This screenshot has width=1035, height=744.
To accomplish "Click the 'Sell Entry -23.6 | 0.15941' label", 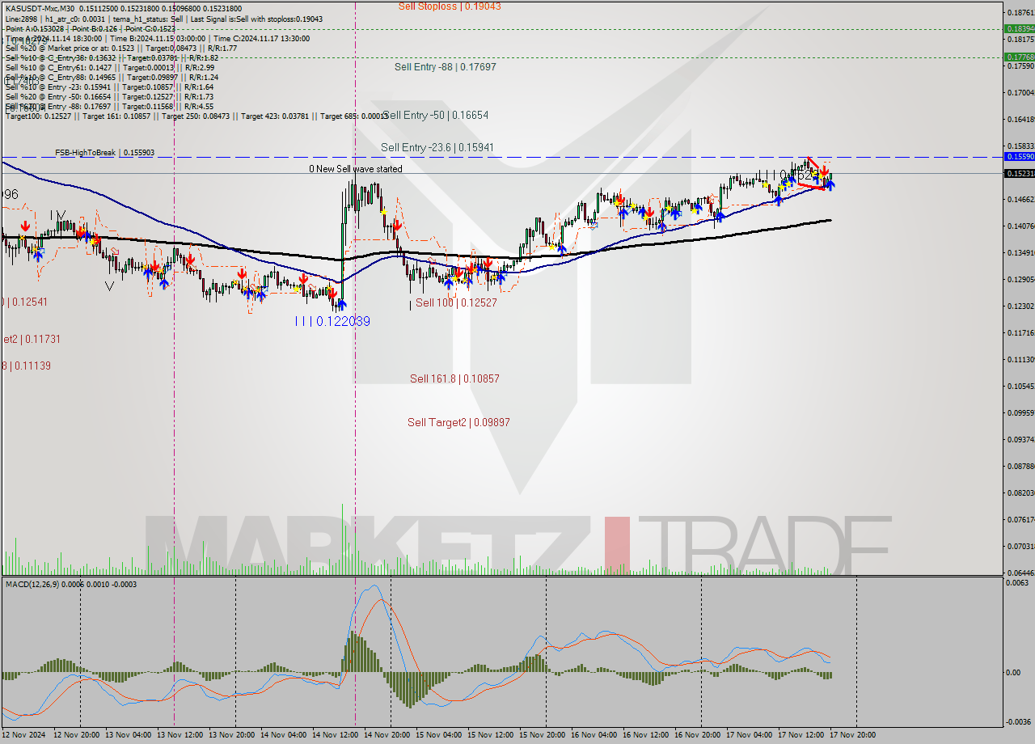I will point(437,148).
